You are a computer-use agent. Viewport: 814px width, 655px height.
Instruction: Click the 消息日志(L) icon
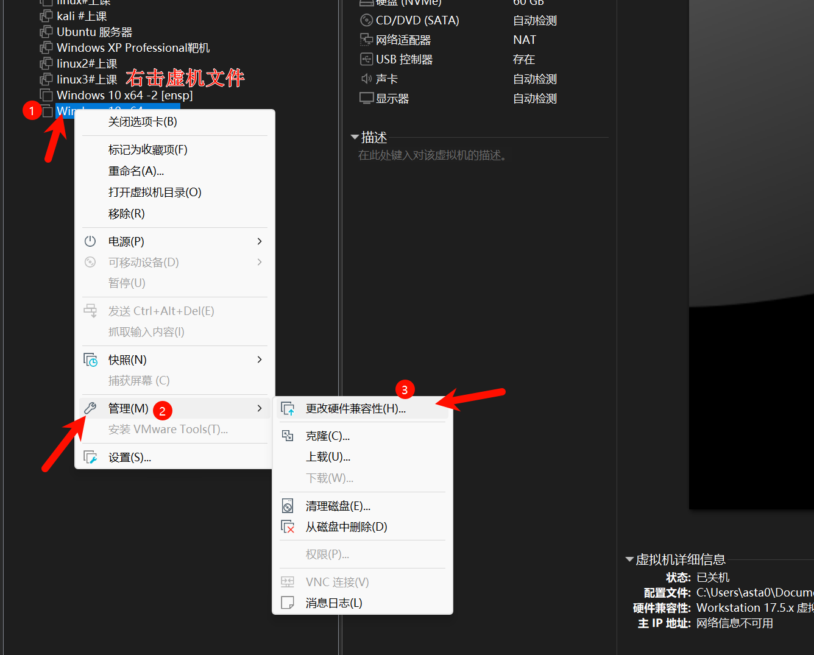(x=288, y=603)
